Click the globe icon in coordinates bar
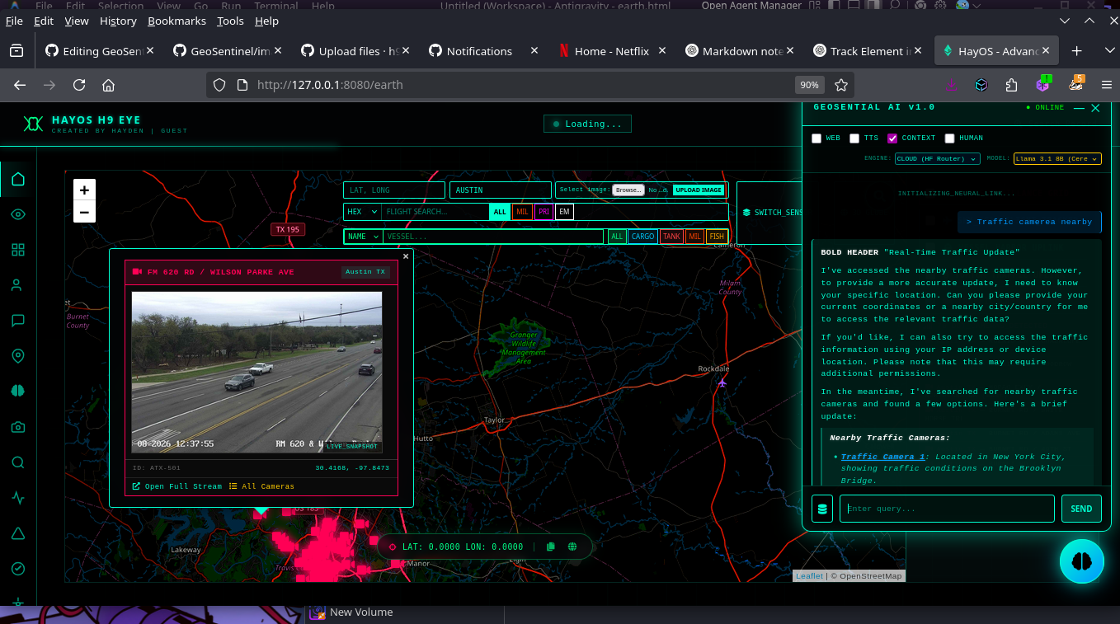This screenshot has height=624, width=1120. point(572,547)
